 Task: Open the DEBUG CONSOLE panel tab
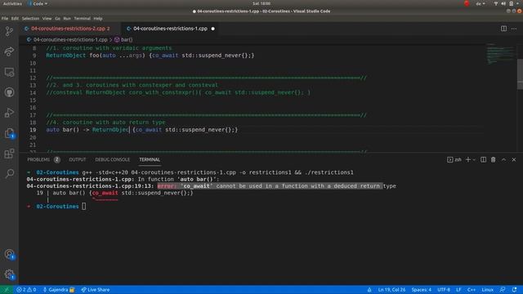113,160
